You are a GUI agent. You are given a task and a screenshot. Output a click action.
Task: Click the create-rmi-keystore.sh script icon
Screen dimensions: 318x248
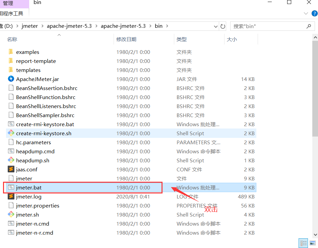tap(11, 133)
